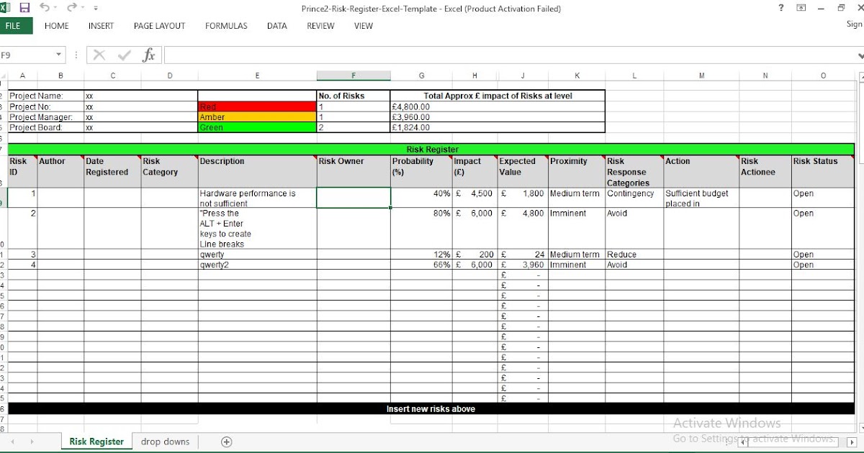Switch to the drop downs sheet tab
The height and width of the screenshot is (453, 864).
tap(166, 441)
